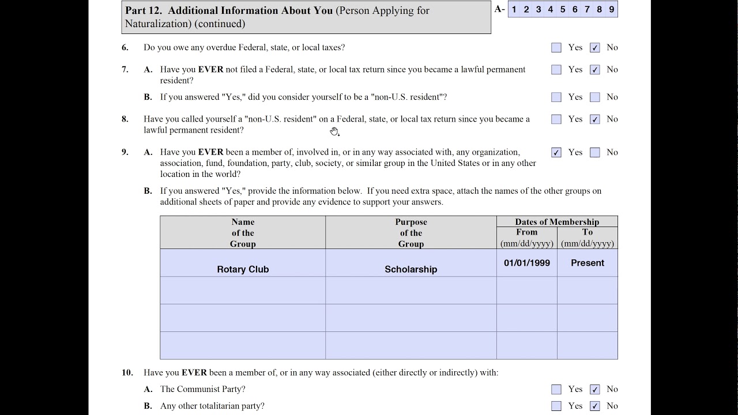The width and height of the screenshot is (738, 415).
Task: Check Yes for 10A Communist Party
Action: pos(556,390)
